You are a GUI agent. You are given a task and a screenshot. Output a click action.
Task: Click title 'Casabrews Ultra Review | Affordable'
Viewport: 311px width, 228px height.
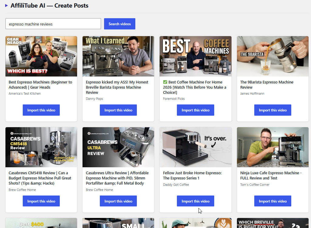(117, 178)
